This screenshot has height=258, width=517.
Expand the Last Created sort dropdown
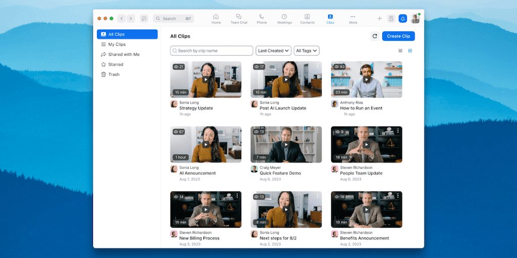(274, 51)
